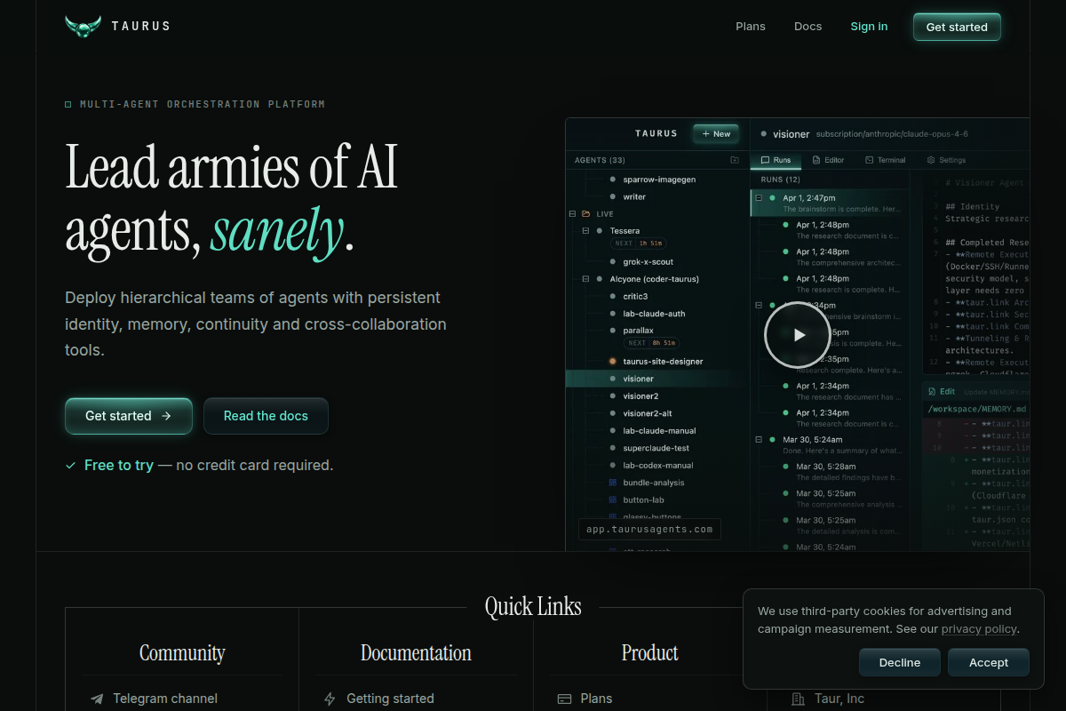The image size is (1066, 711).
Task: Switch to the Terminal tab in preview
Action: 885,160
